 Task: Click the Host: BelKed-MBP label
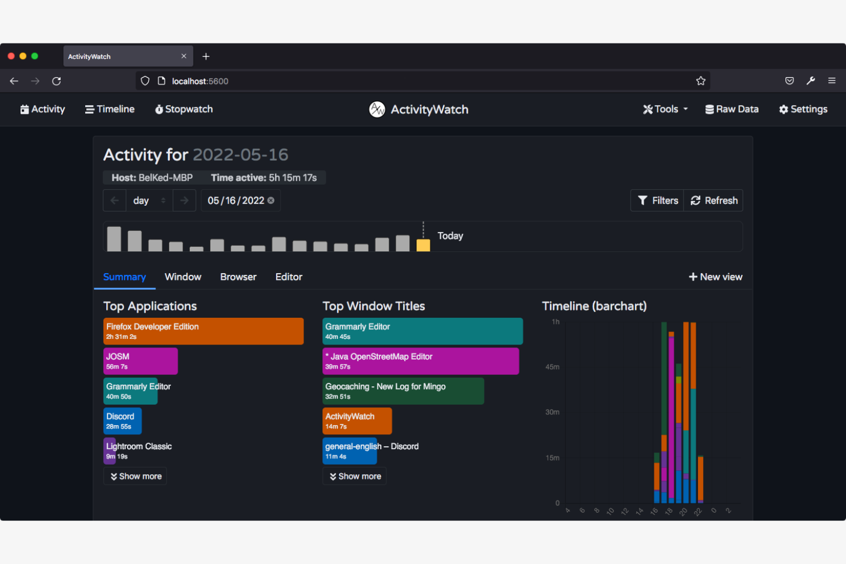pos(152,178)
